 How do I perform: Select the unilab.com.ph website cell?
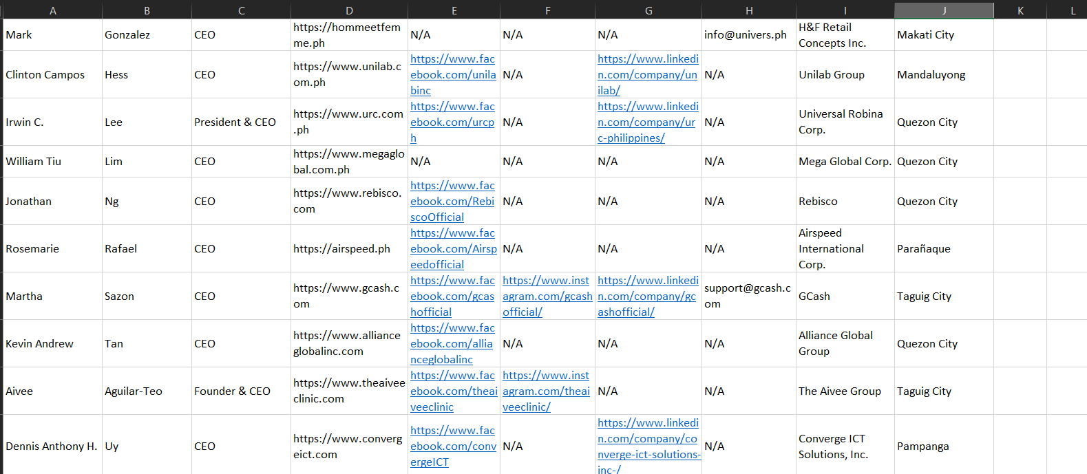[x=349, y=74]
